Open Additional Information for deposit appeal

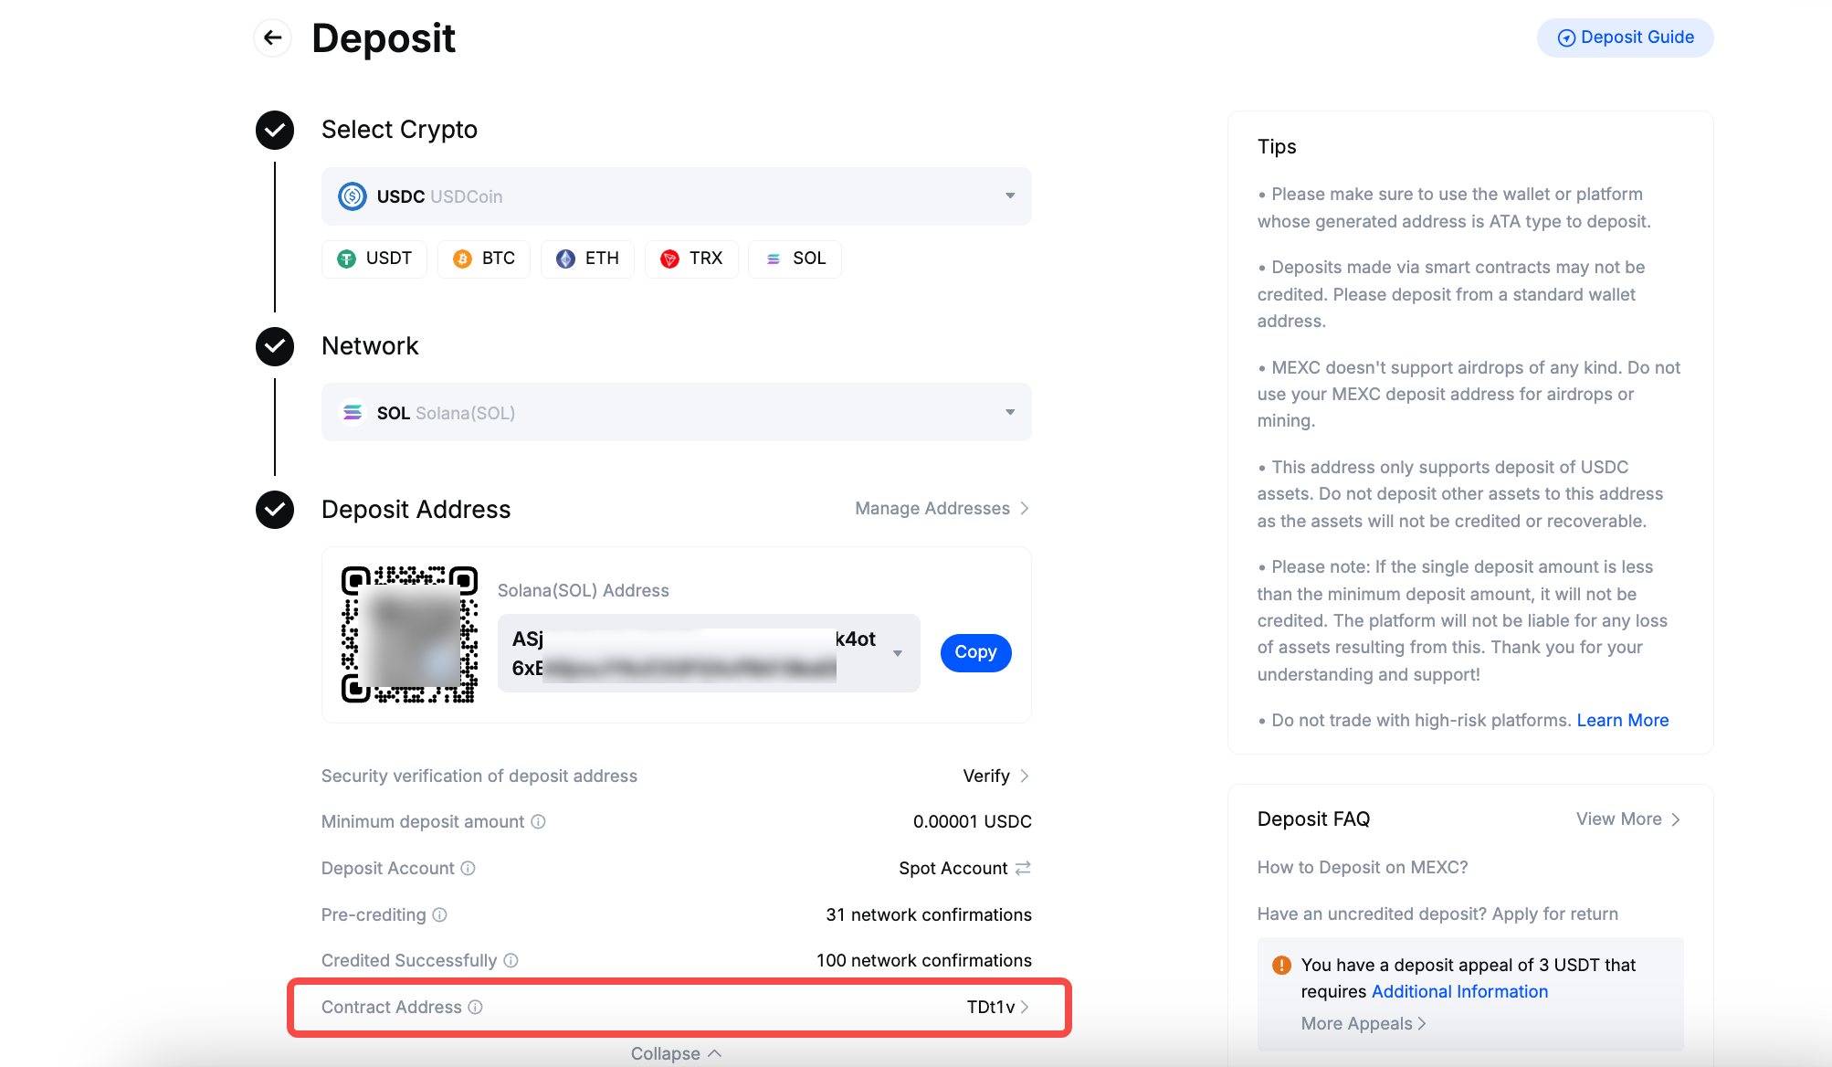click(x=1459, y=991)
